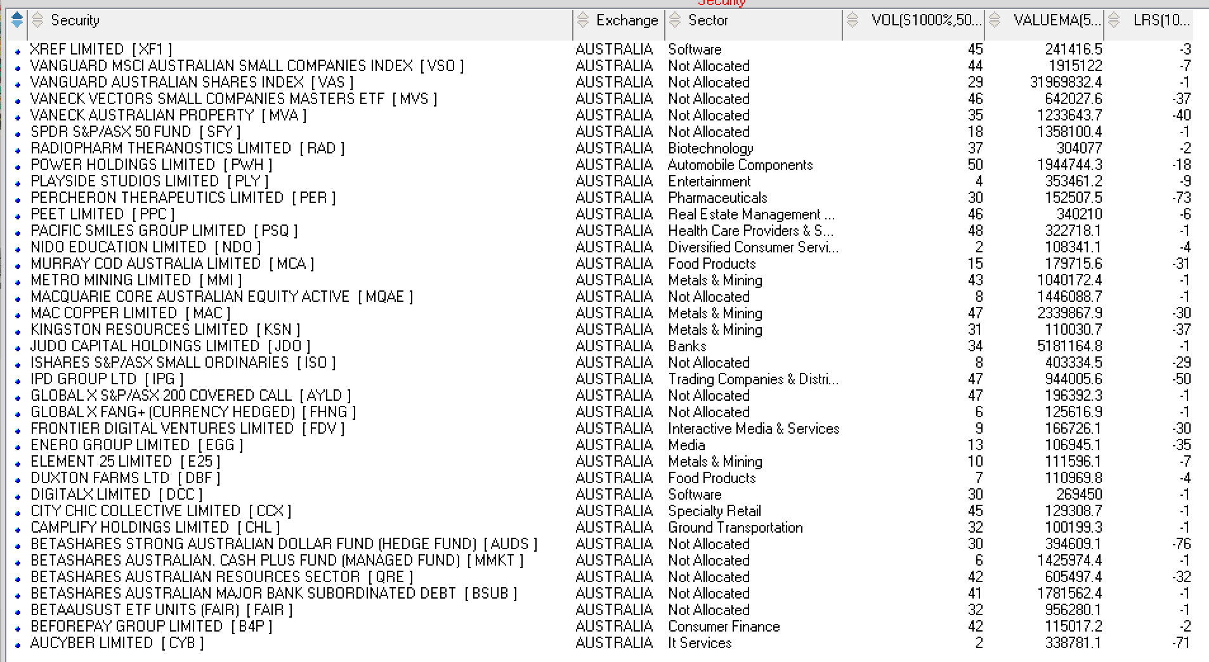
Task: Select FRONTIER DIGITAL VENTURES LIMITED [ FDV ]
Action: 187,429
